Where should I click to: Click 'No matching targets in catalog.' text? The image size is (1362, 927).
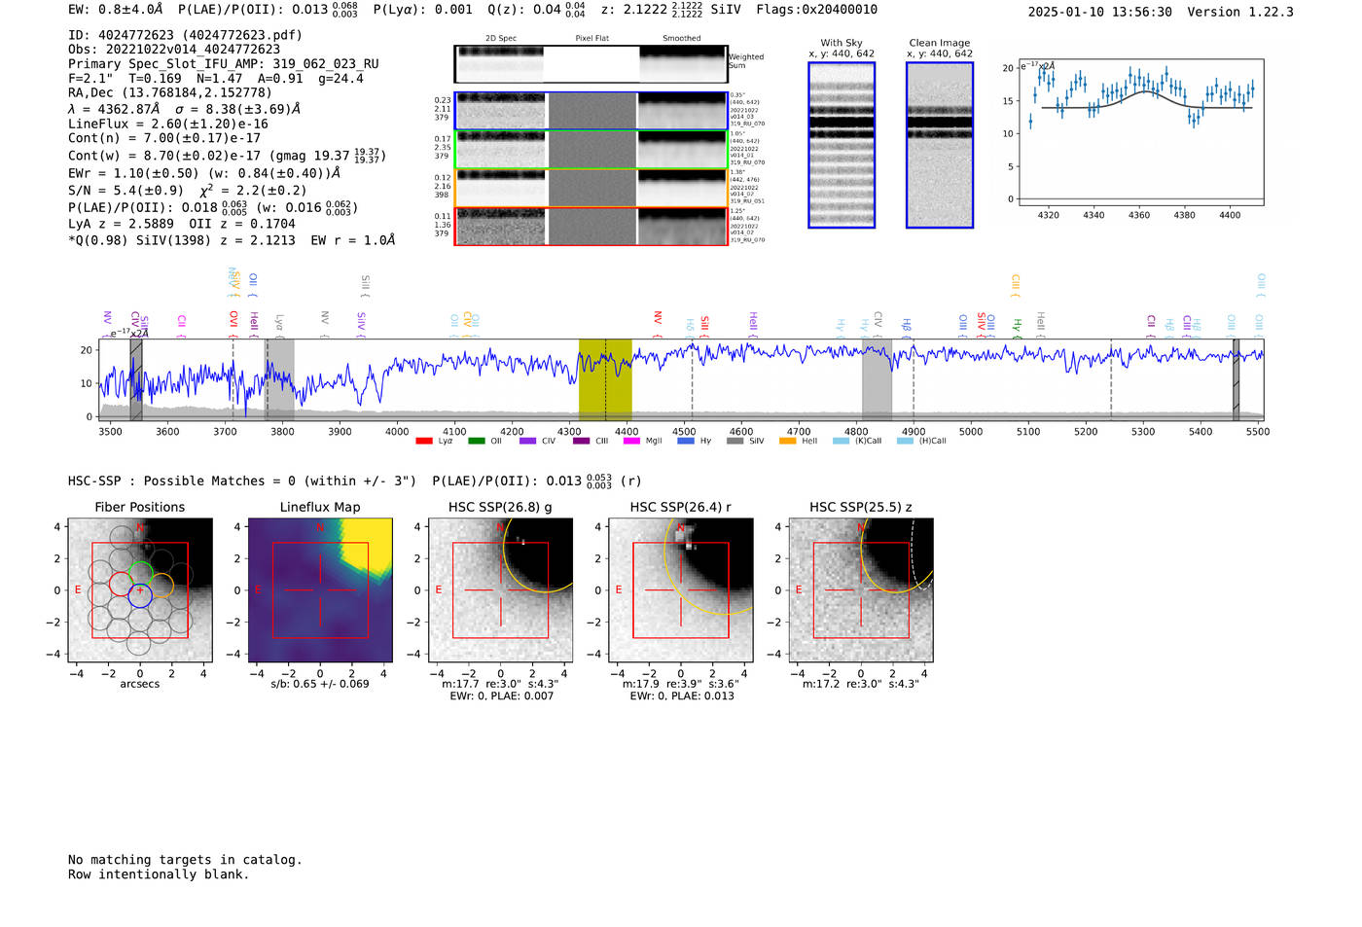point(185,860)
